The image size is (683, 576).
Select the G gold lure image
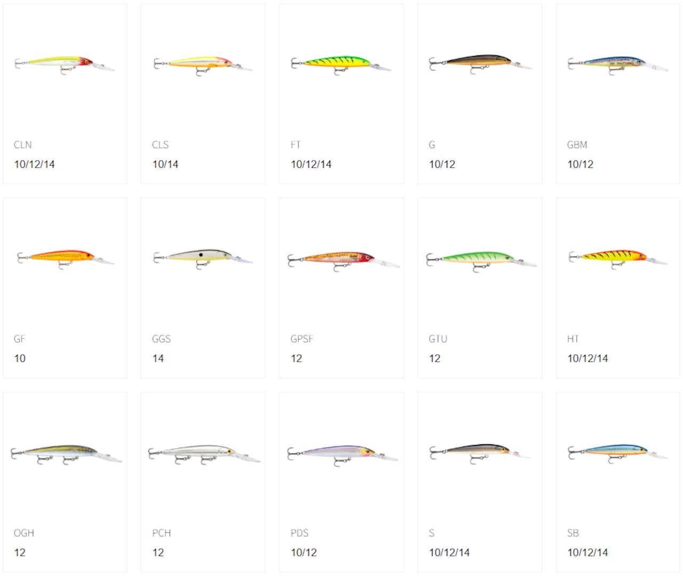[480, 65]
